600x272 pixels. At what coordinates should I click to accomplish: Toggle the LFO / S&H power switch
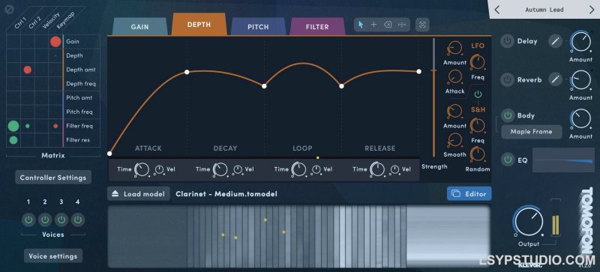(x=478, y=94)
